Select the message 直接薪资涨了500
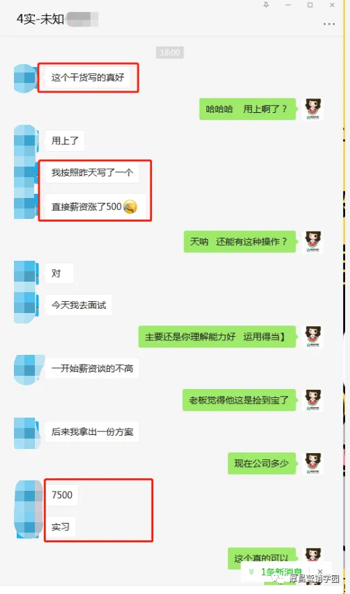This screenshot has width=350, height=594. click(96, 207)
